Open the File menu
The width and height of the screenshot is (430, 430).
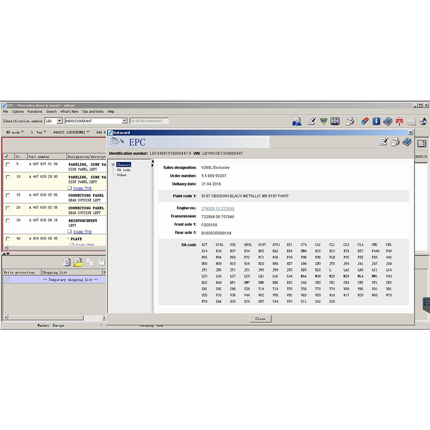point(6,111)
